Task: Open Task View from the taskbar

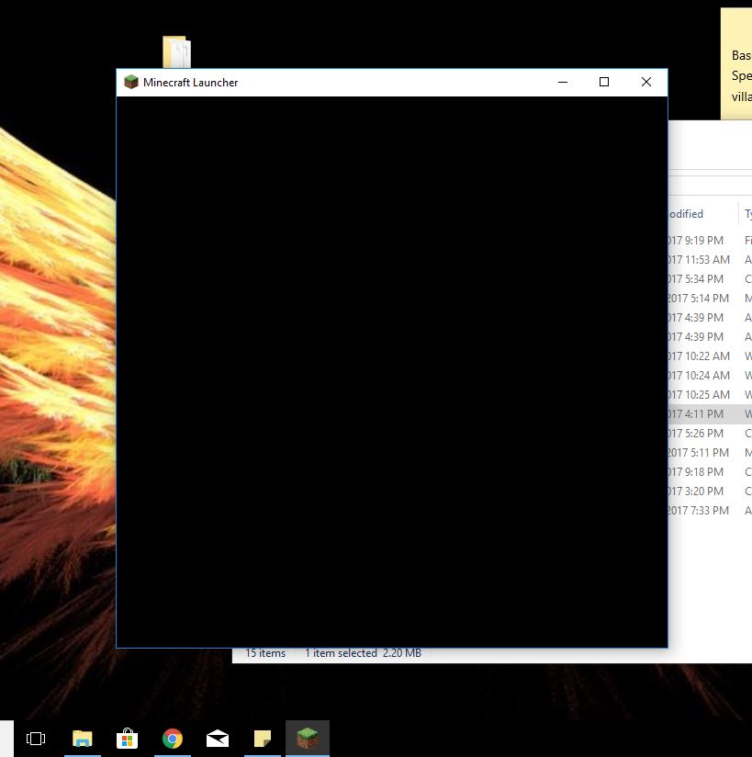Action: pos(36,739)
